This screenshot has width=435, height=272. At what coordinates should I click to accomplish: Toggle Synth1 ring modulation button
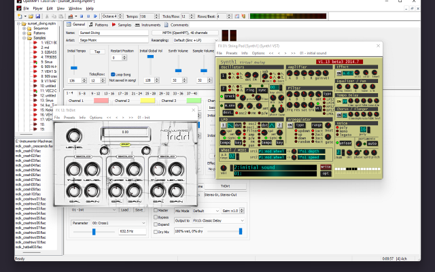[250, 90]
